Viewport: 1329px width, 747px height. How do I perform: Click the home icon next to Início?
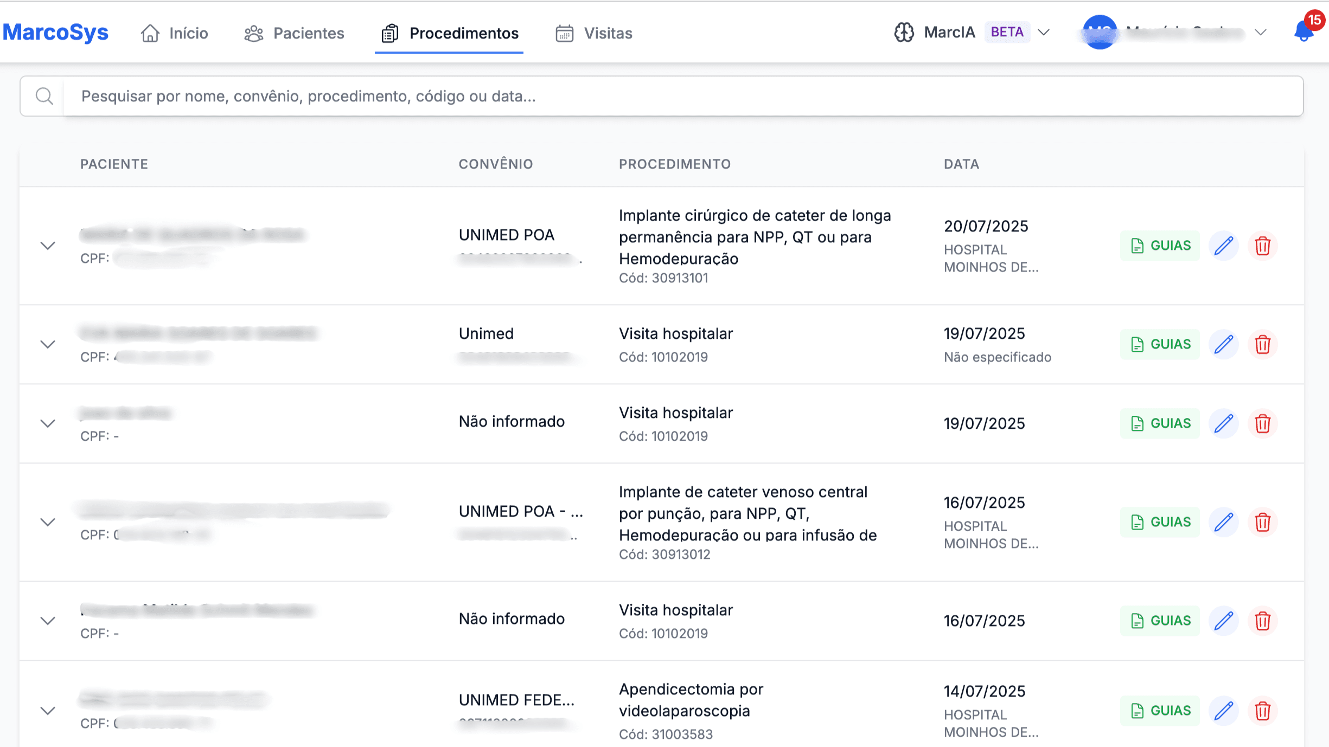point(149,33)
